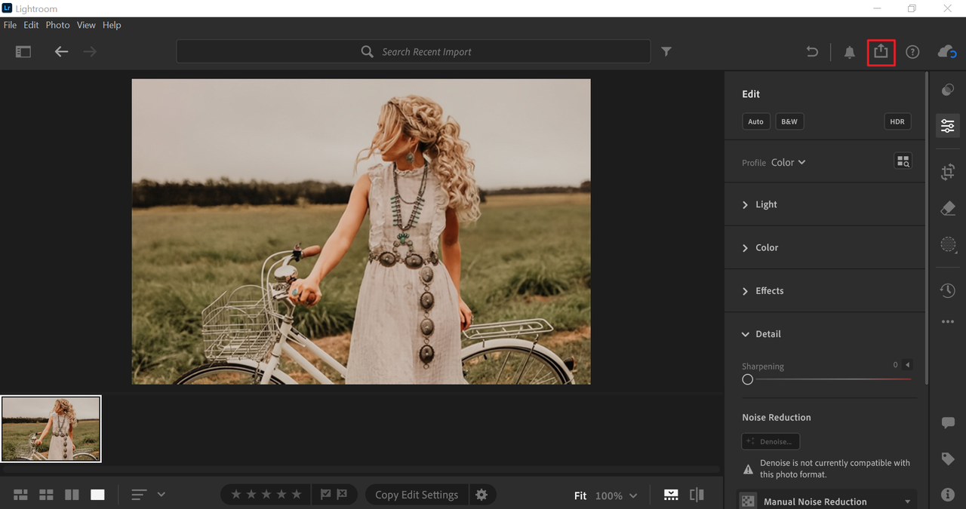Open the Masking tool
966x509 pixels.
pyautogui.click(x=948, y=244)
